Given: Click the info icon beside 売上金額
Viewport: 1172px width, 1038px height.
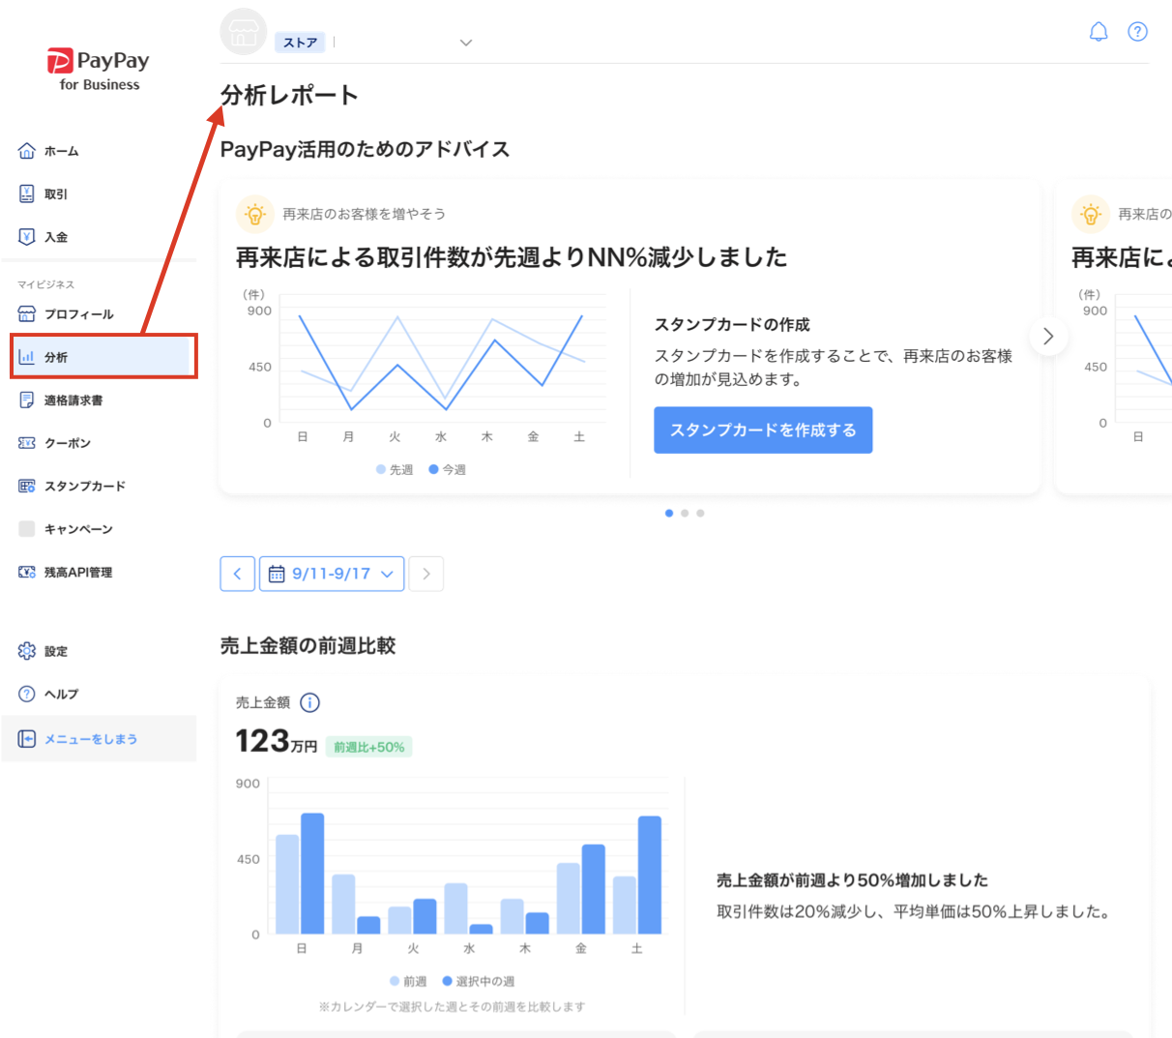Looking at the screenshot, I should click(309, 702).
